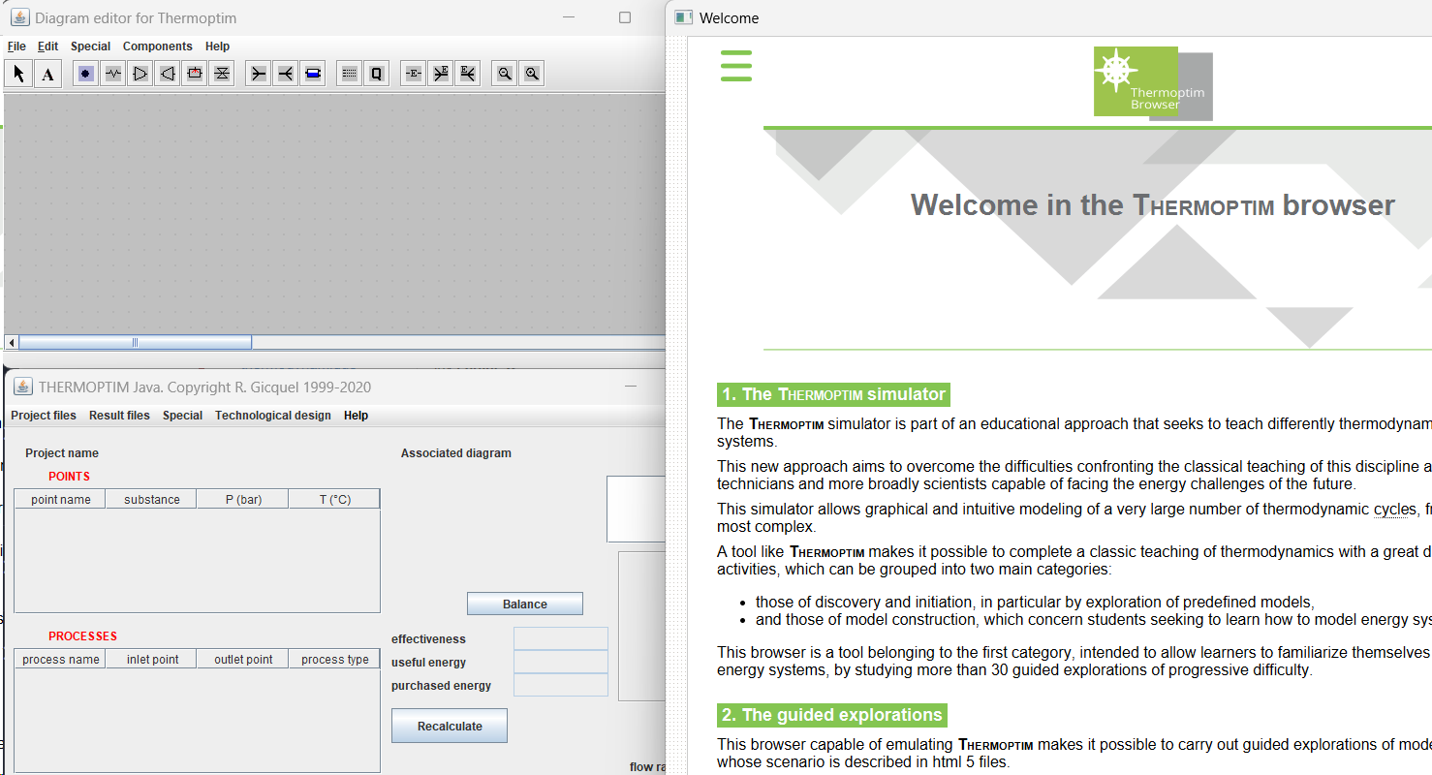Click the 'outlet point' column header
Screen dimensions: 1432x775
pyautogui.click(x=243, y=659)
